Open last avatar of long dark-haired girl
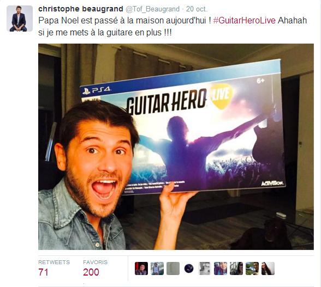This screenshot has width=321, height=287. (x=268, y=268)
